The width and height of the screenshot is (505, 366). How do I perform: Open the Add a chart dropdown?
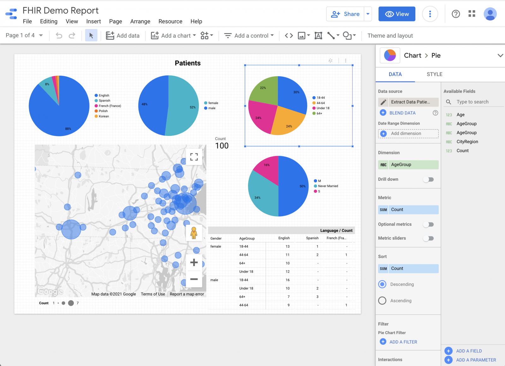coord(174,36)
